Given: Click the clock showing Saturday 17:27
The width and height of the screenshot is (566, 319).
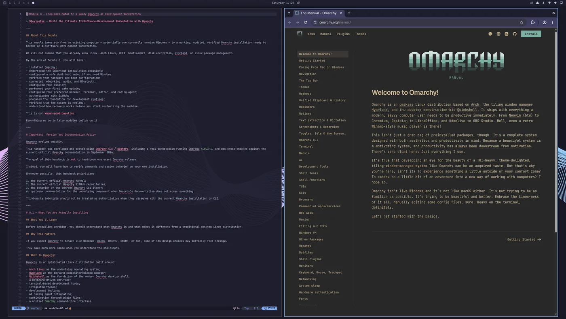Looking at the screenshot, I should [x=283, y=3].
